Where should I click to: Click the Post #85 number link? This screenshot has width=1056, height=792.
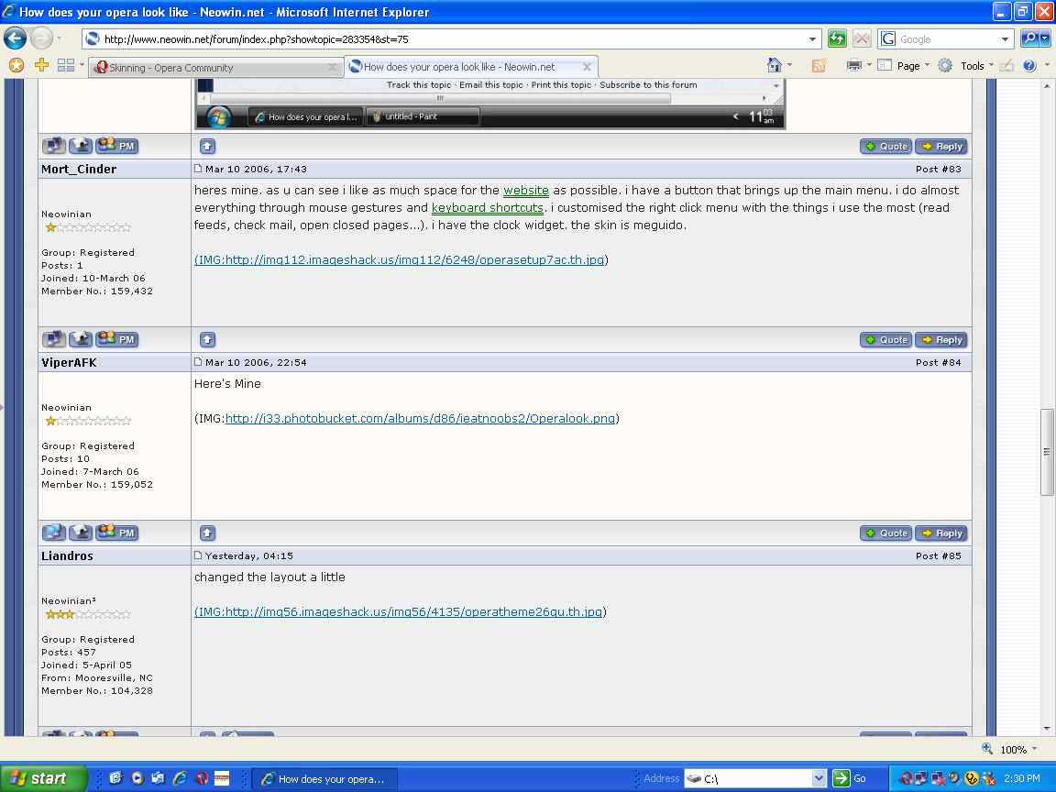938,555
